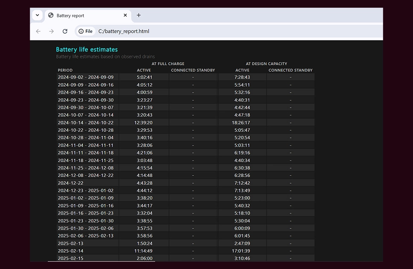Click the AT FULL CHARGE column header
Viewport: 413px width, 269px height.
pos(168,64)
